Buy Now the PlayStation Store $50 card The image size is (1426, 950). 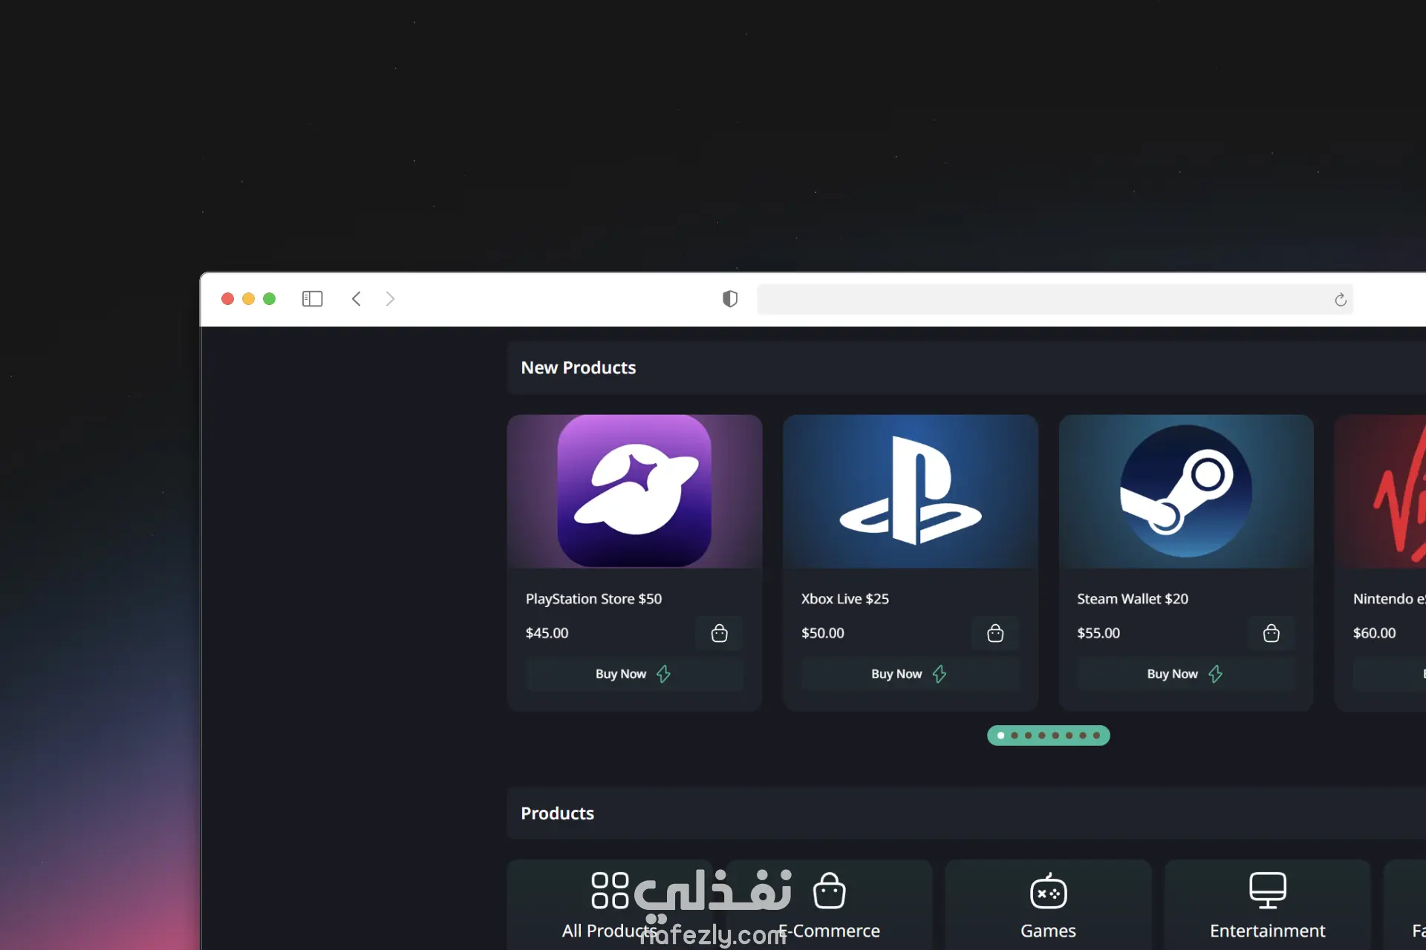[x=634, y=674]
